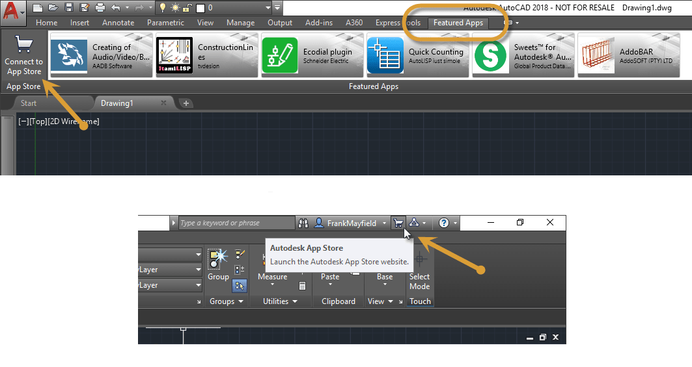Image resolution: width=692 pixels, height=367 pixels.
Task: Expand the search box arrow
Action: (x=173, y=223)
